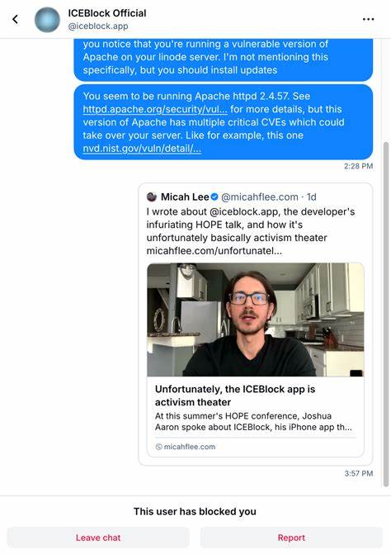Click the globe icon next to micahflee.com
Screen dimensions: 391x554
click(x=159, y=447)
